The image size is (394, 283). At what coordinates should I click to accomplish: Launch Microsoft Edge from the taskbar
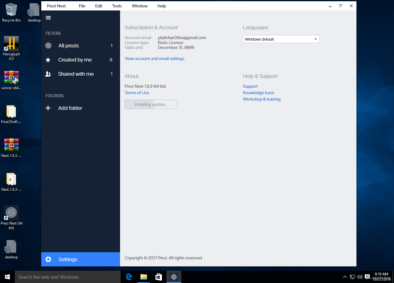click(129, 277)
